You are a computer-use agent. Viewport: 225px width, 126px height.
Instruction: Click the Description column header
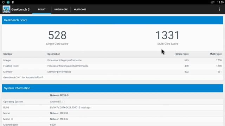pyautogui.click(x=54, y=54)
